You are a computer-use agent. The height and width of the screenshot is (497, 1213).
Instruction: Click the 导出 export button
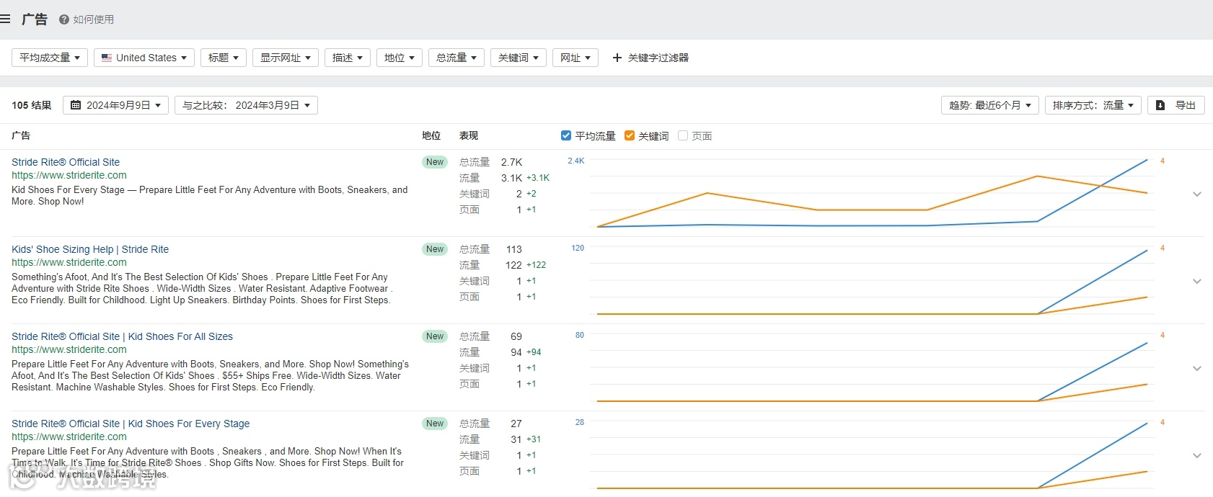click(x=1177, y=105)
